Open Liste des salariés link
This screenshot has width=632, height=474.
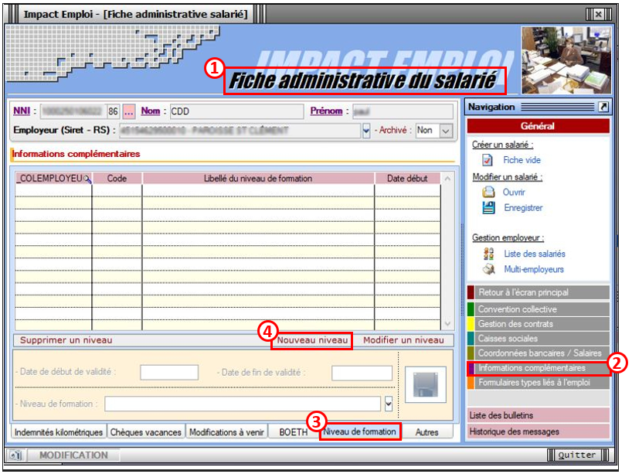(535, 254)
